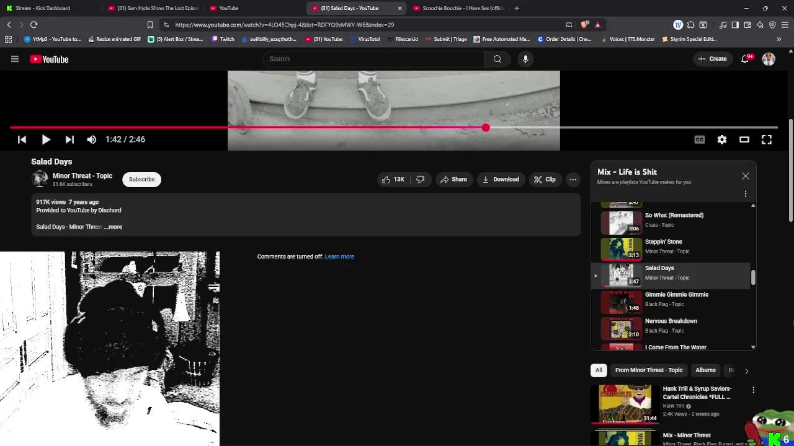This screenshot has width=794, height=446.
Task: Mute the video volume
Action: pos(92,139)
